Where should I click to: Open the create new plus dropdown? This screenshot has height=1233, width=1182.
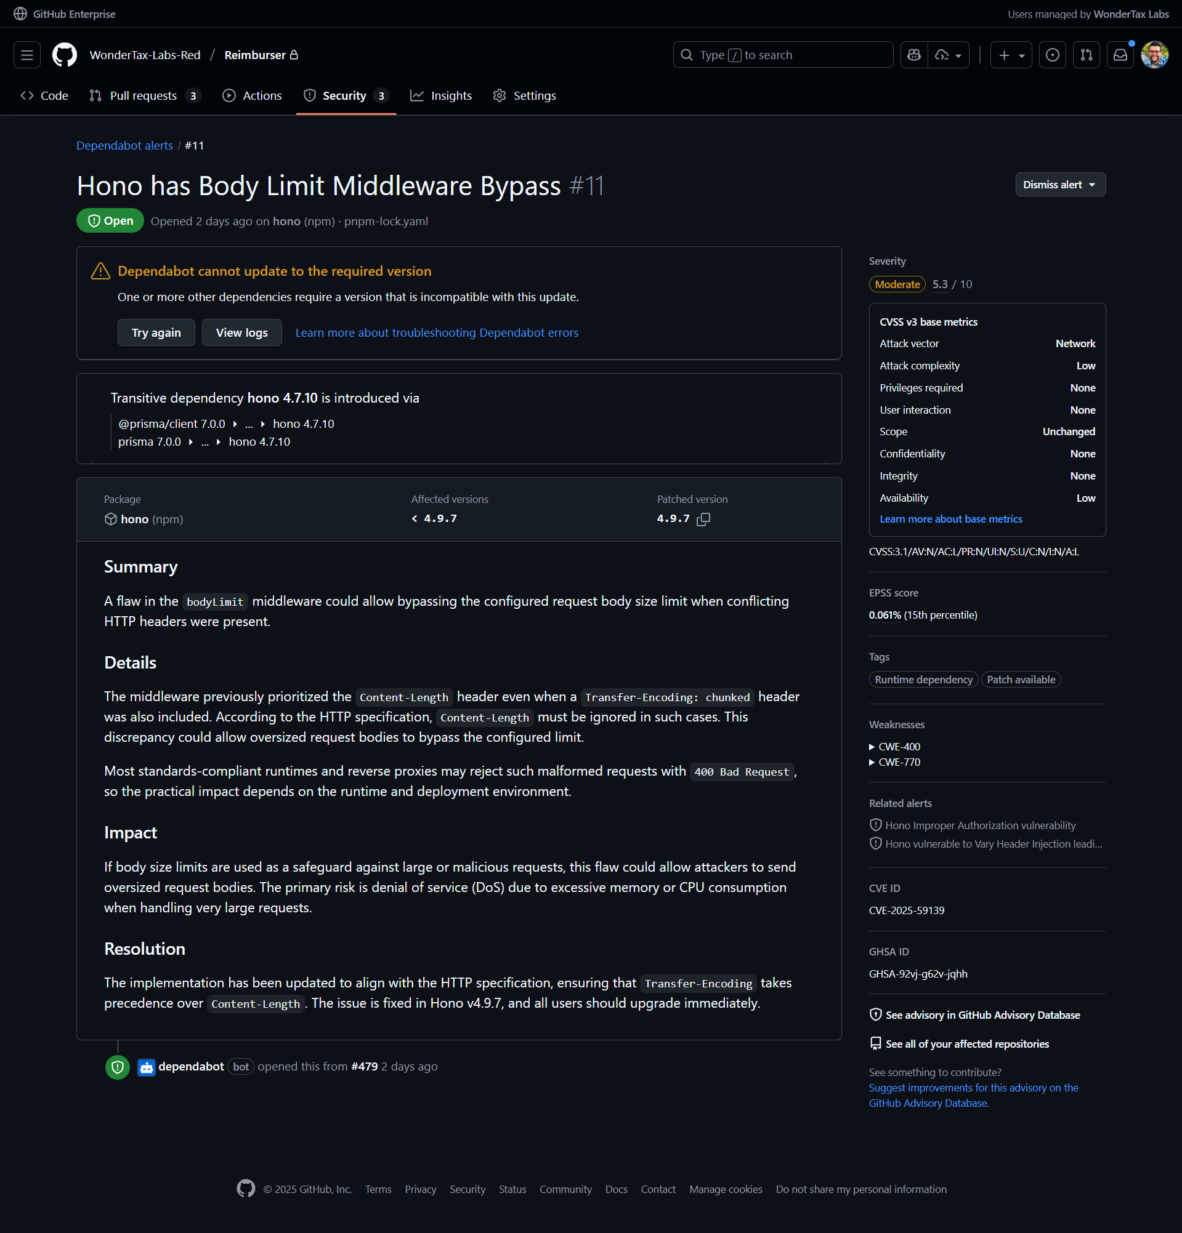tap(1011, 55)
